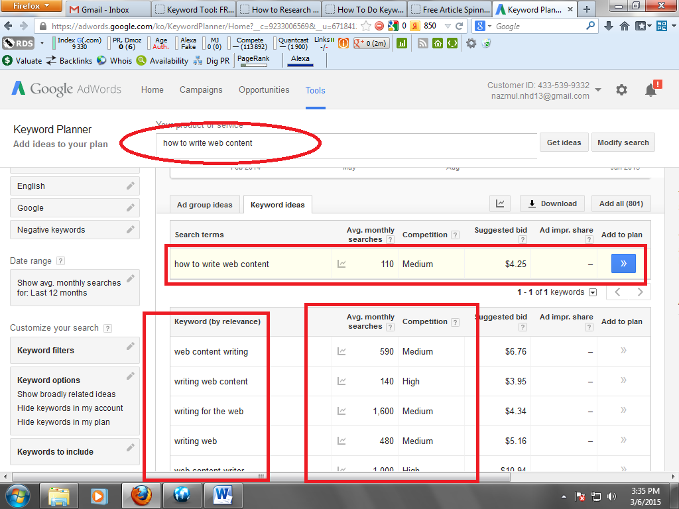Open keywords per page dropdown
Viewport: 679px width, 509px height.
593,292
